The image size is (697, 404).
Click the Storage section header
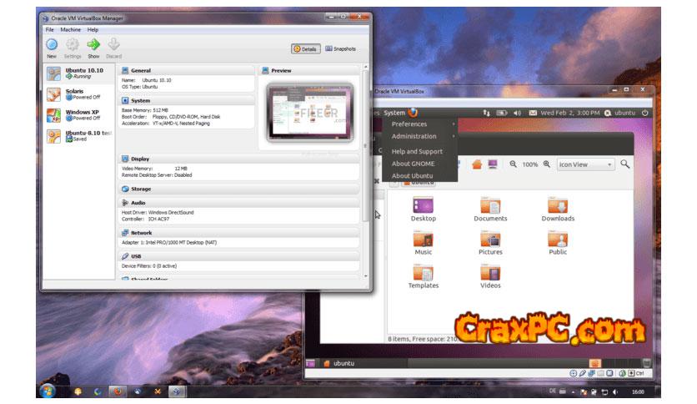point(239,189)
